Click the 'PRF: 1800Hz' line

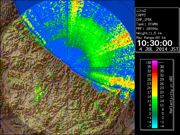pyautogui.click(x=147, y=29)
